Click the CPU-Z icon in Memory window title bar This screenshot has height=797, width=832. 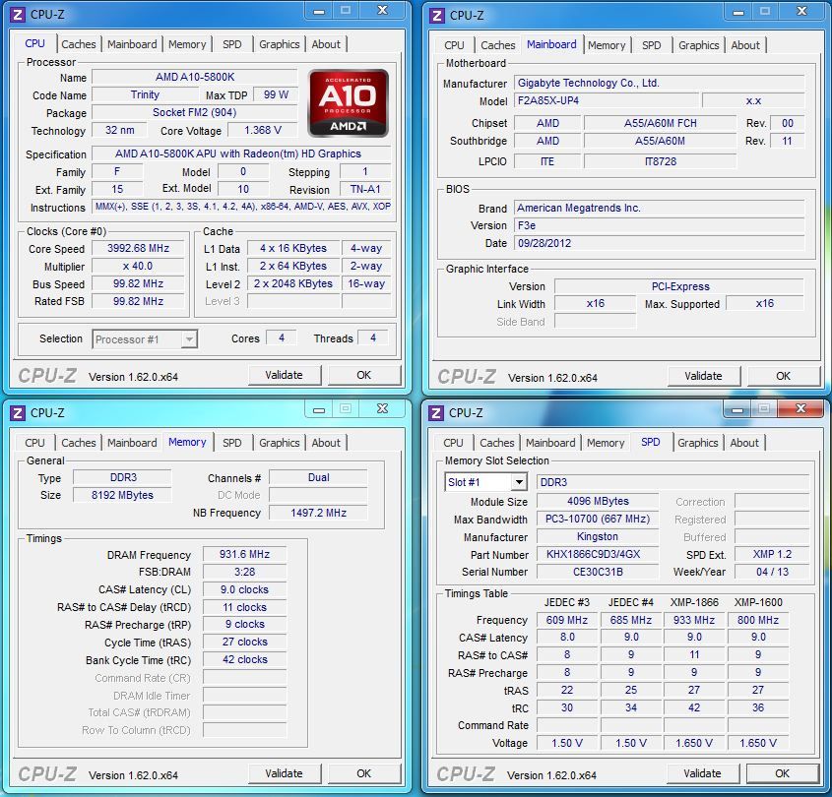18,412
